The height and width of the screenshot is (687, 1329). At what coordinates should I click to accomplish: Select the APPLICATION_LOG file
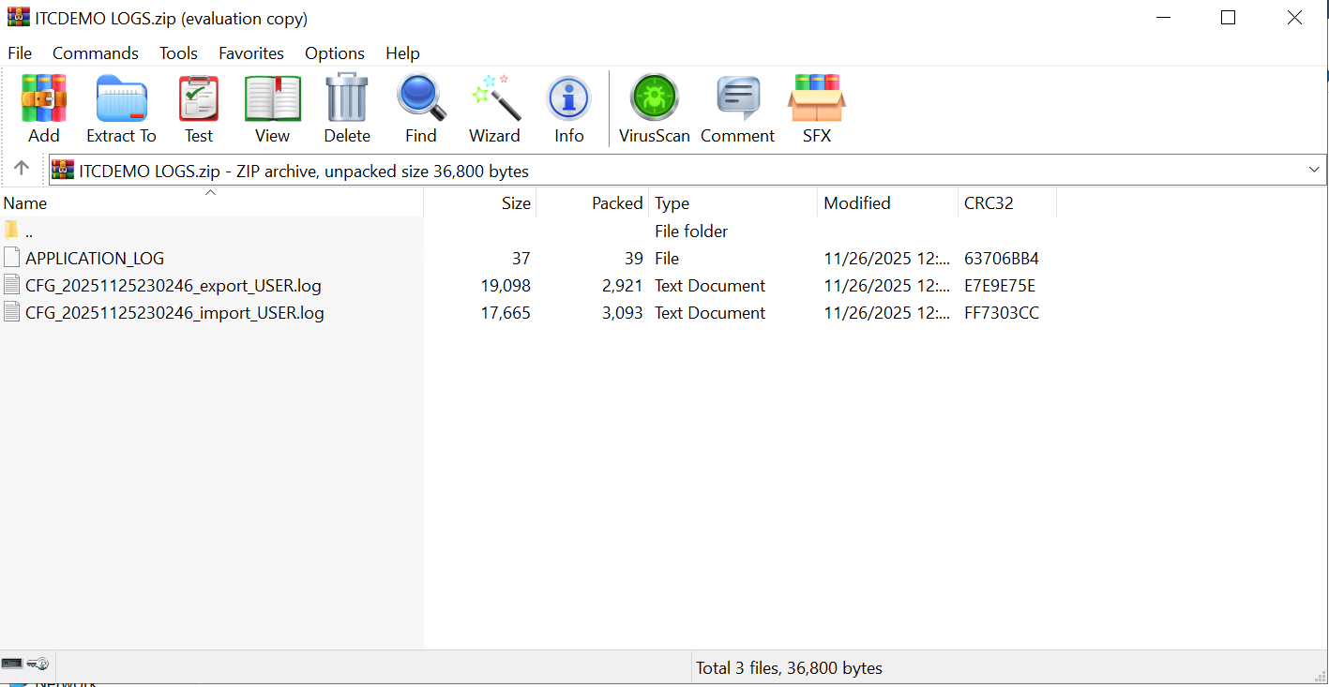click(x=95, y=259)
